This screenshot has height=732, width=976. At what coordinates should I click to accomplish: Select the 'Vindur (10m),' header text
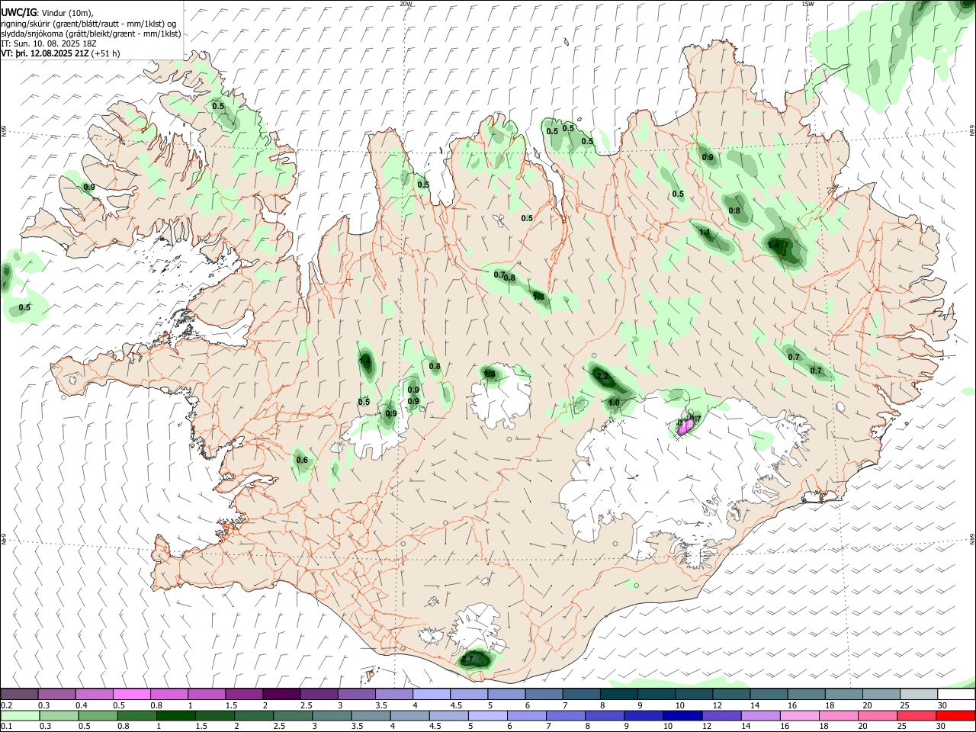[x=67, y=13]
